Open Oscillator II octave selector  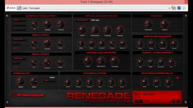click(16, 44)
